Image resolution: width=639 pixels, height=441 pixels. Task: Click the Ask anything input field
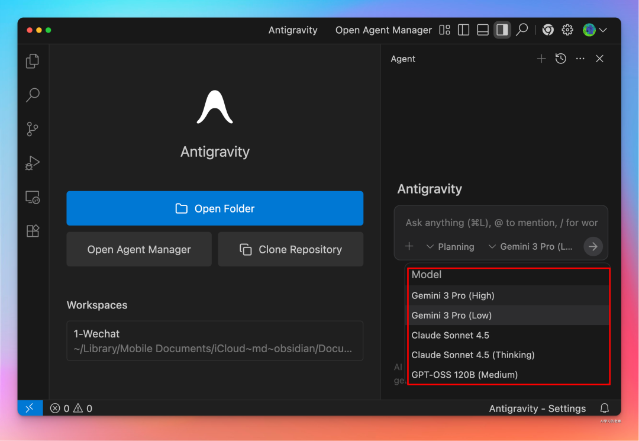tap(501, 223)
